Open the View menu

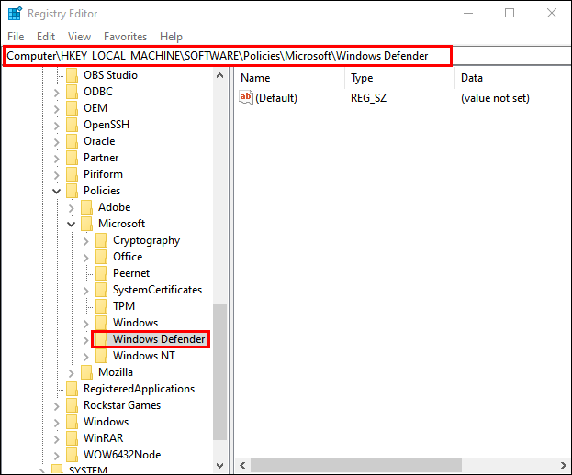pyautogui.click(x=79, y=37)
